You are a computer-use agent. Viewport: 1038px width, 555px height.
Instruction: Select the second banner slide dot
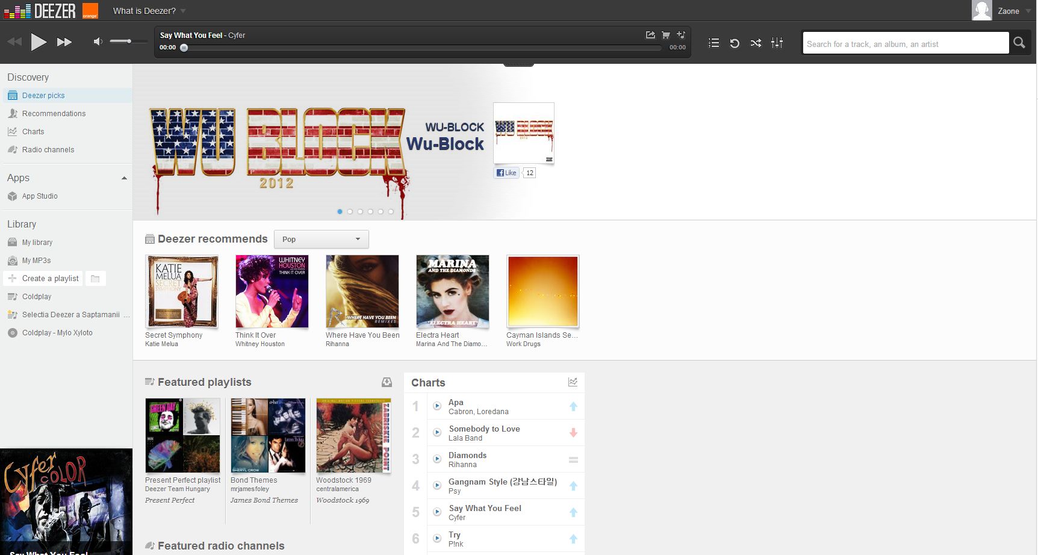click(x=350, y=211)
